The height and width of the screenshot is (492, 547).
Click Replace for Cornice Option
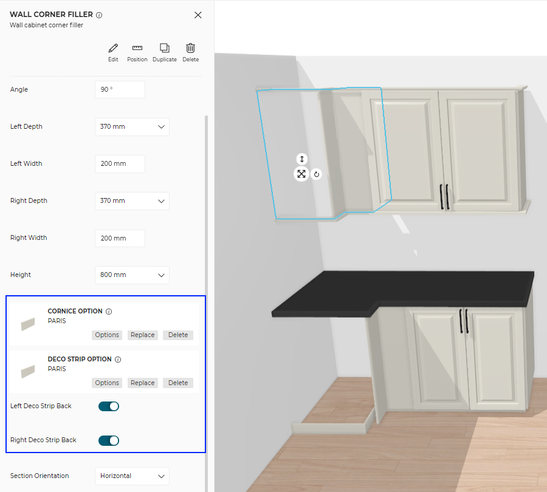pos(142,335)
